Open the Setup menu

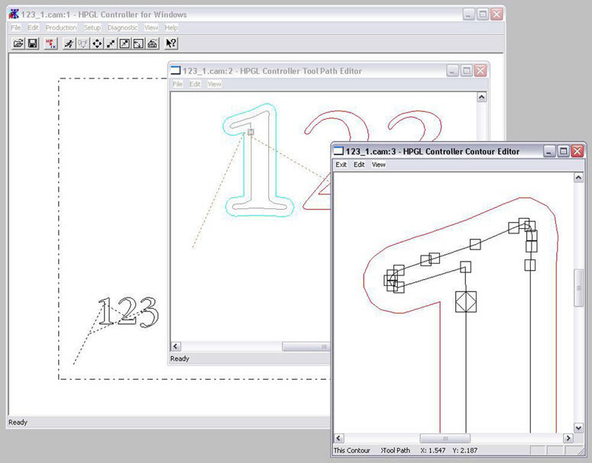click(x=92, y=27)
